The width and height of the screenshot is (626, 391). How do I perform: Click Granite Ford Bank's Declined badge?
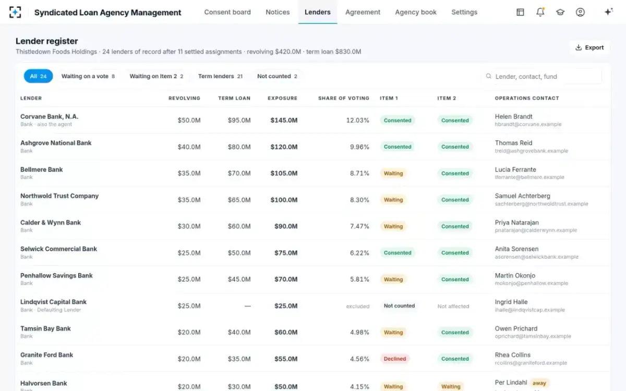(x=395, y=359)
